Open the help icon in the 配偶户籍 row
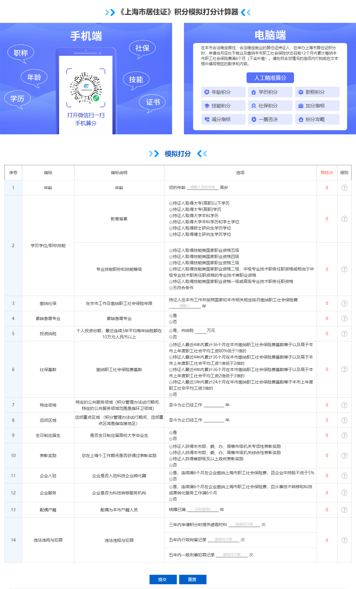Image resolution: width=356 pixels, height=589 pixels. tap(344, 510)
